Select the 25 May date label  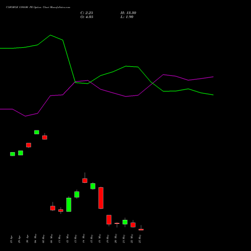coord(140,238)
